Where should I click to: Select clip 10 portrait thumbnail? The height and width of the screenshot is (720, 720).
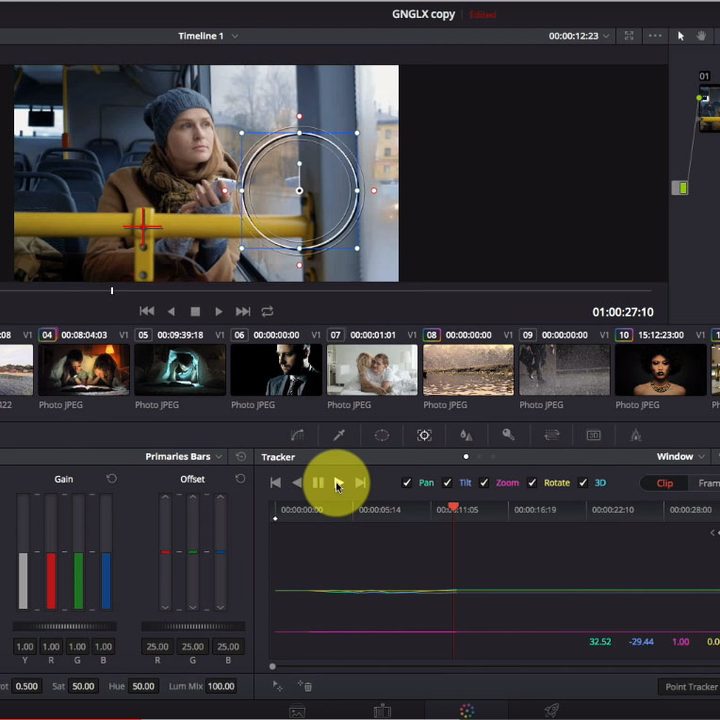click(x=661, y=369)
